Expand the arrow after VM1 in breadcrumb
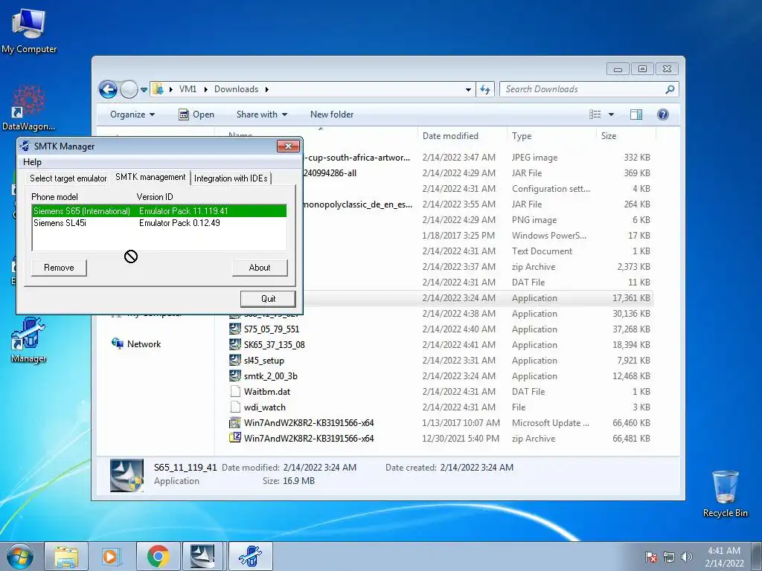Screen dimensions: 762x571 [205, 89]
